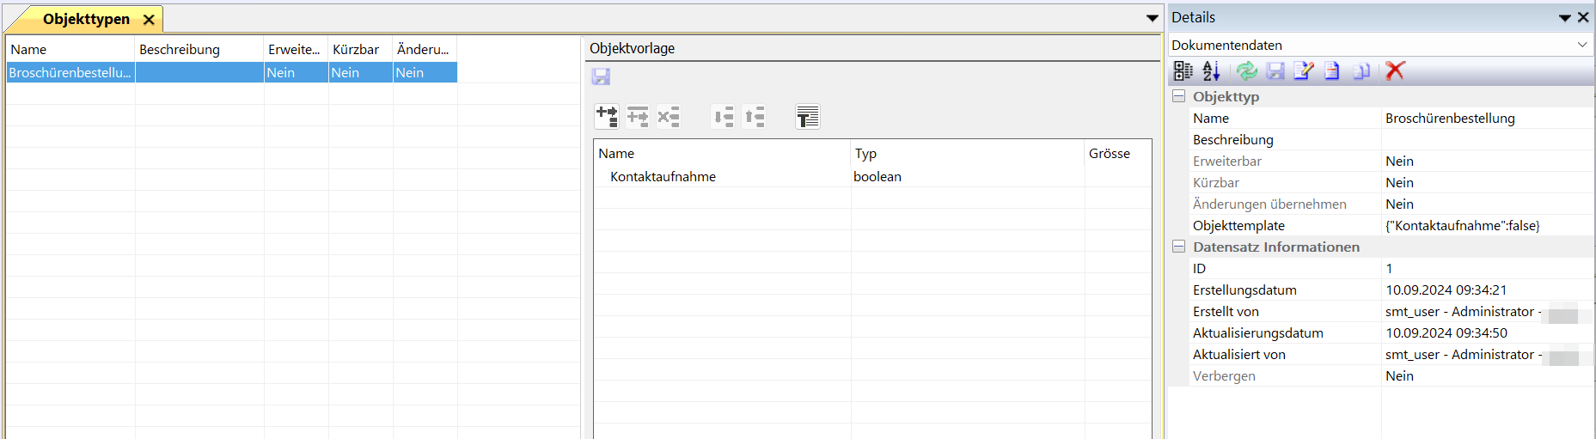Click the Änderu... Nein cell in list row
The height and width of the screenshot is (439, 1596).
(x=425, y=73)
